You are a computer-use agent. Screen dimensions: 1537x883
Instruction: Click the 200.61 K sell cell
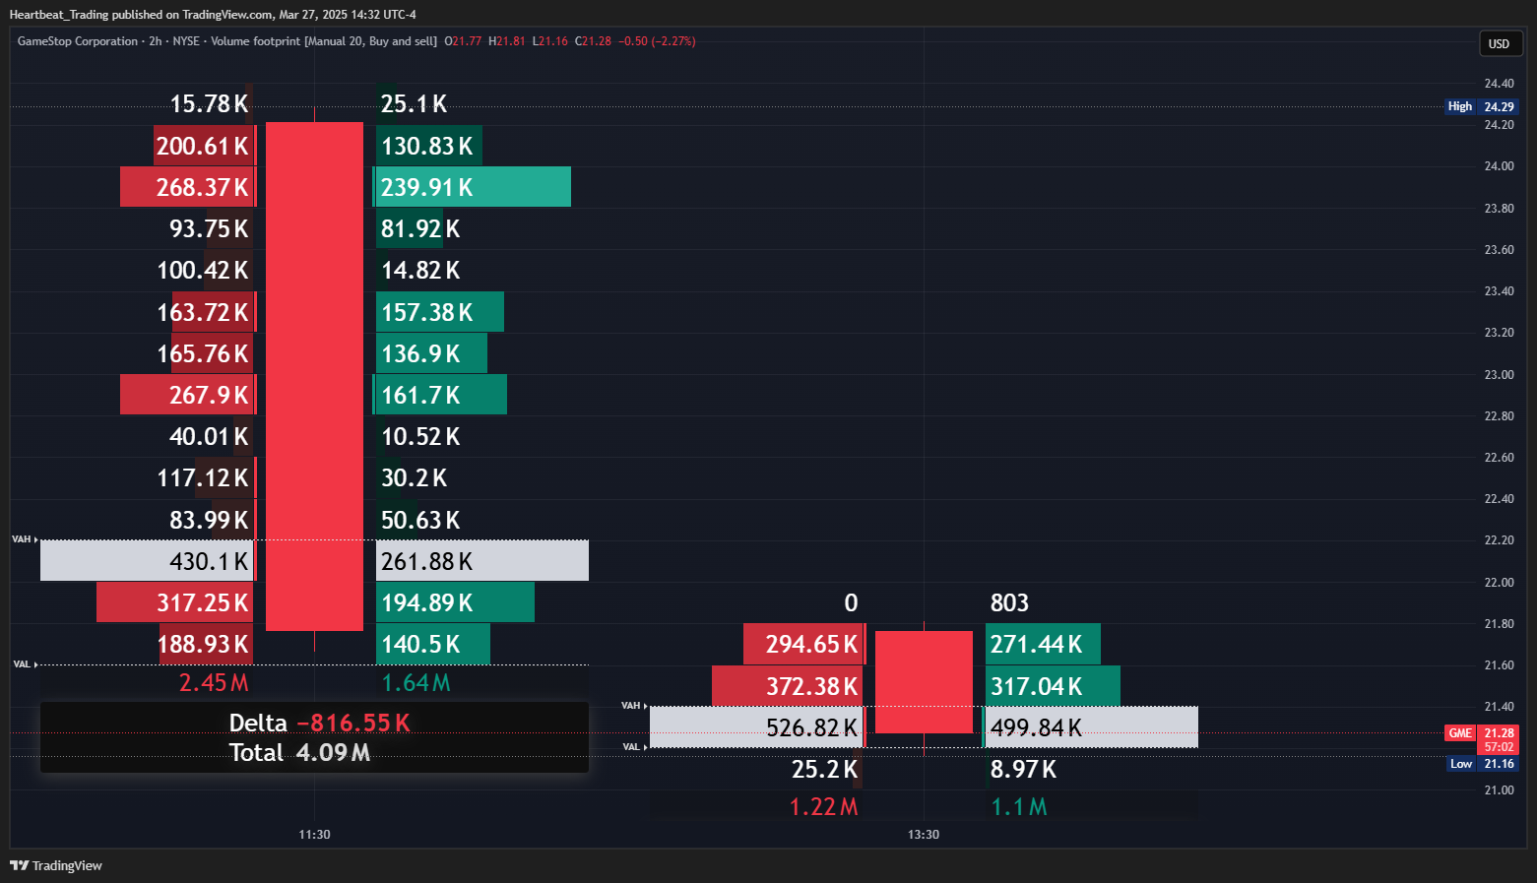coord(204,146)
